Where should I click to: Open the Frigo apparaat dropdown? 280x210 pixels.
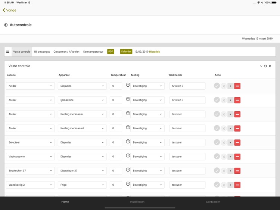point(82,185)
